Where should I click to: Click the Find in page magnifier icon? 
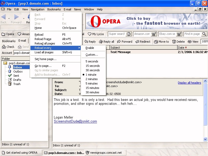[204, 34]
